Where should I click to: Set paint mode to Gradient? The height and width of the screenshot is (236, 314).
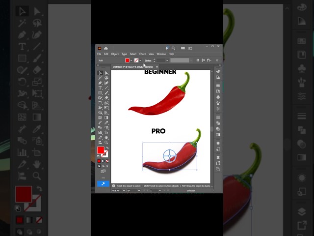(x=103, y=161)
